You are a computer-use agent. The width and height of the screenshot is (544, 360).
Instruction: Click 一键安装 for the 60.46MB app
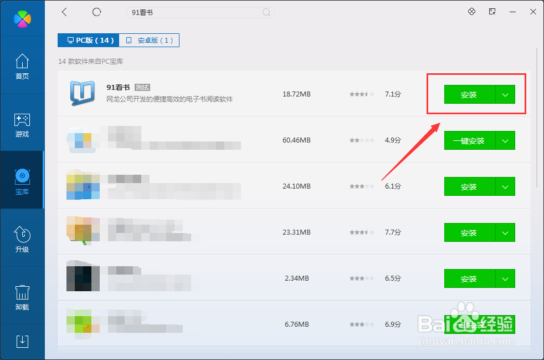click(x=469, y=141)
